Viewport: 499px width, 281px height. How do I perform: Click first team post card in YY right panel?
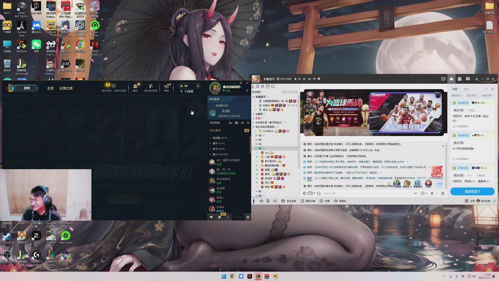(472, 114)
